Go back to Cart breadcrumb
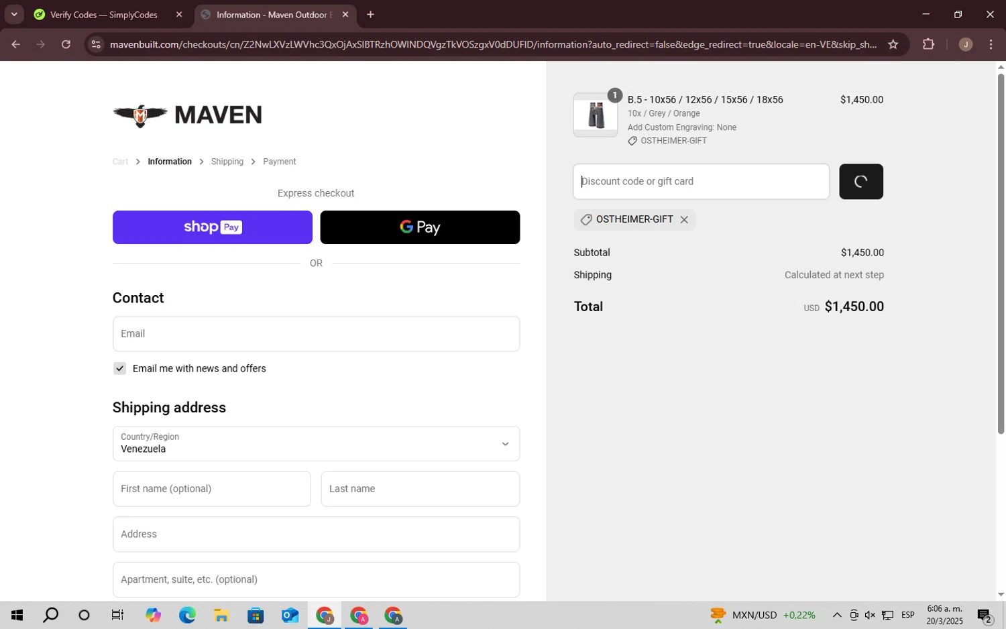Viewport: 1006px width, 629px height. (x=120, y=162)
